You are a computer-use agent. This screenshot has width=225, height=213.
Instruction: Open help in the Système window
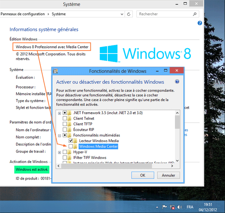pos(200,23)
